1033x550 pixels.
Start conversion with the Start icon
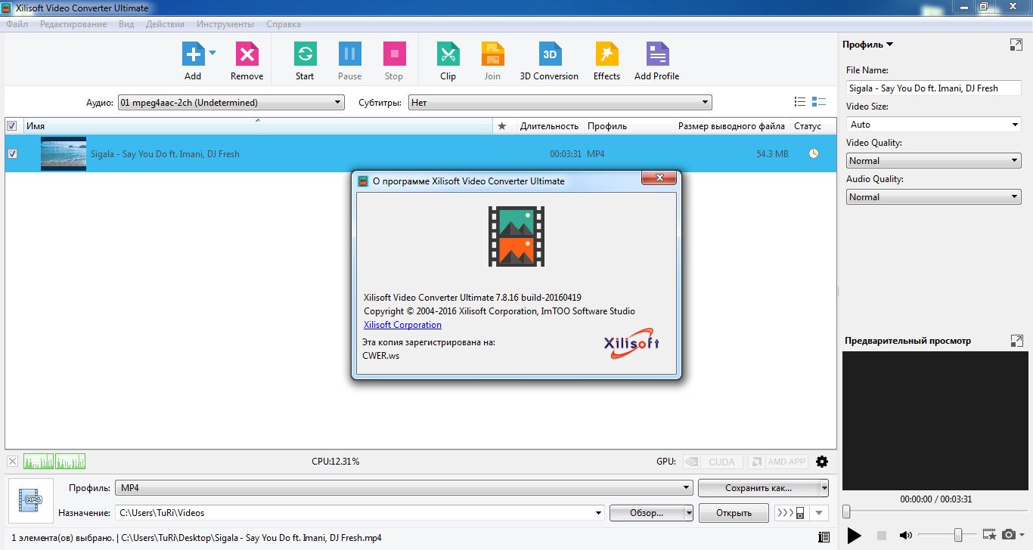click(x=305, y=54)
